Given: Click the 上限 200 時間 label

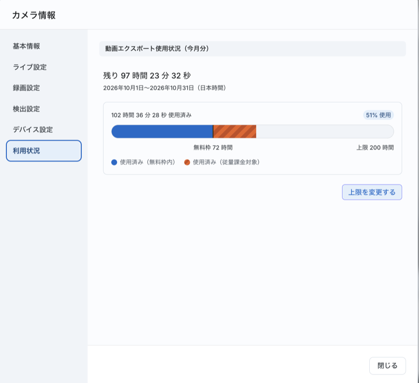Looking at the screenshot, I should click(375, 148).
